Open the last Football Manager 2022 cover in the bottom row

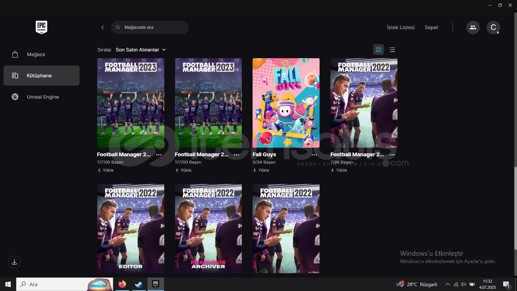point(286,229)
